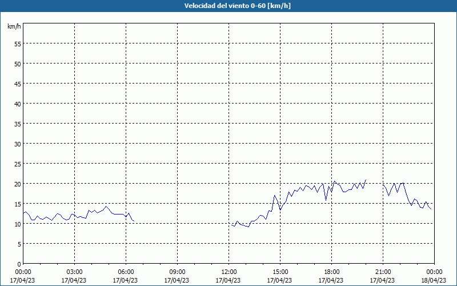Select the '55' y-axis label
The height and width of the screenshot is (286, 457).
18,44
